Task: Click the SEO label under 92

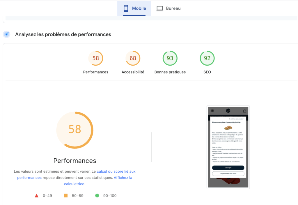Action: click(207, 72)
